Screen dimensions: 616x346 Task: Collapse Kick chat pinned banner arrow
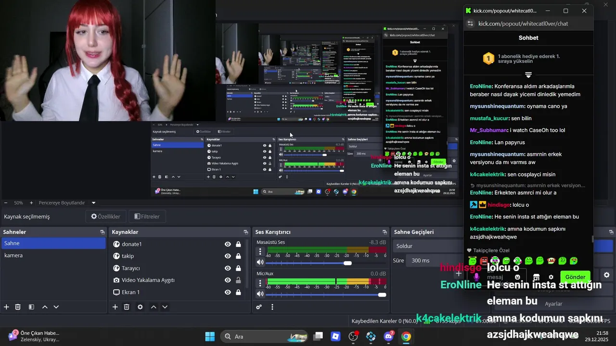[528, 75]
